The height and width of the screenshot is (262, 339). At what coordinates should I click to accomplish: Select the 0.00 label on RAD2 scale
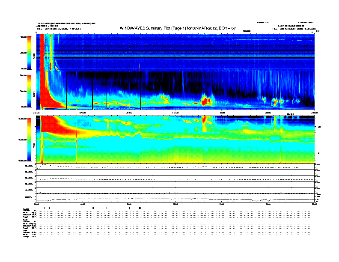pos(24,69)
